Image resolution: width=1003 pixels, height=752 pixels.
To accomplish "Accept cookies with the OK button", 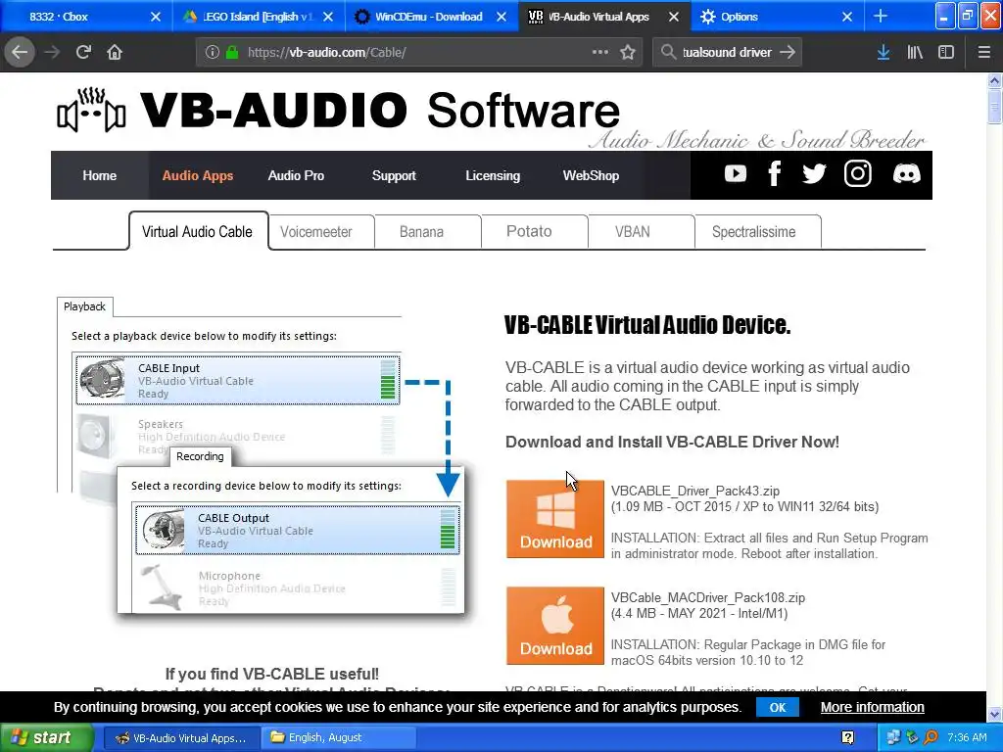I will [x=777, y=707].
